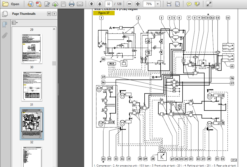Click callout number 17 in diagram

(232, 83)
